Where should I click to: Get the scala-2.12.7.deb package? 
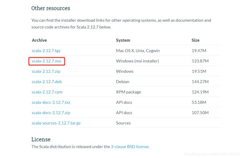tap(47, 82)
